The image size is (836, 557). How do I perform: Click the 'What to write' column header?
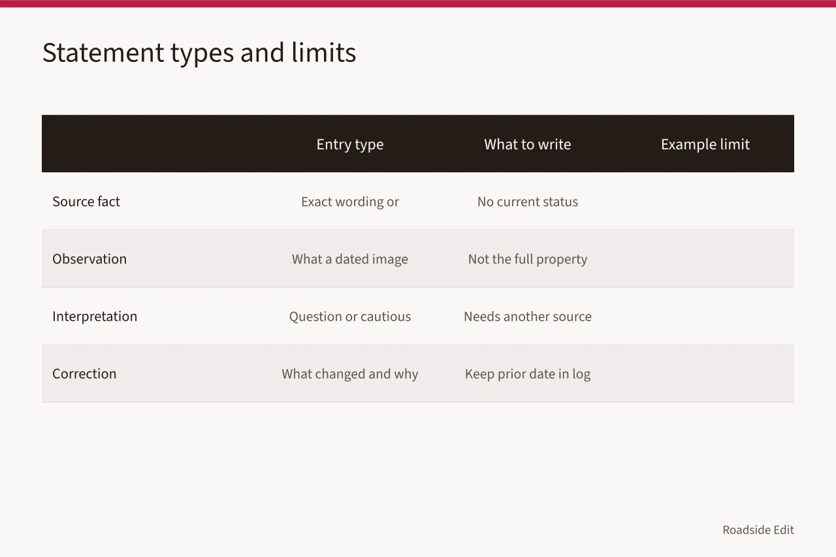point(528,144)
